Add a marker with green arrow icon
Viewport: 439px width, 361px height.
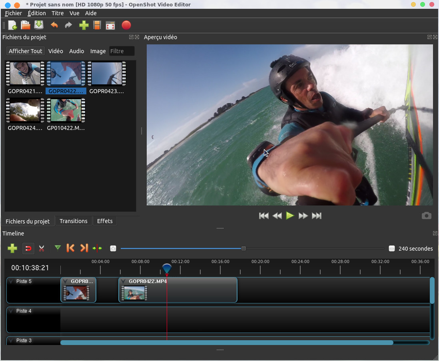coord(58,248)
